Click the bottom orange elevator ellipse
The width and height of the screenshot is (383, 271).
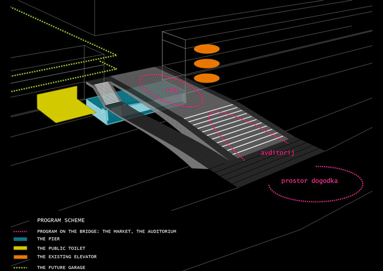pyautogui.click(x=206, y=78)
